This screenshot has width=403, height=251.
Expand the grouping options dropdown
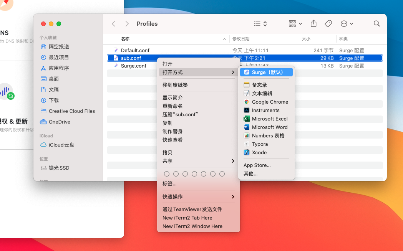(295, 24)
